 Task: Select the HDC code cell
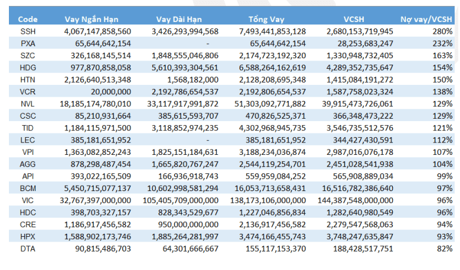28,212
